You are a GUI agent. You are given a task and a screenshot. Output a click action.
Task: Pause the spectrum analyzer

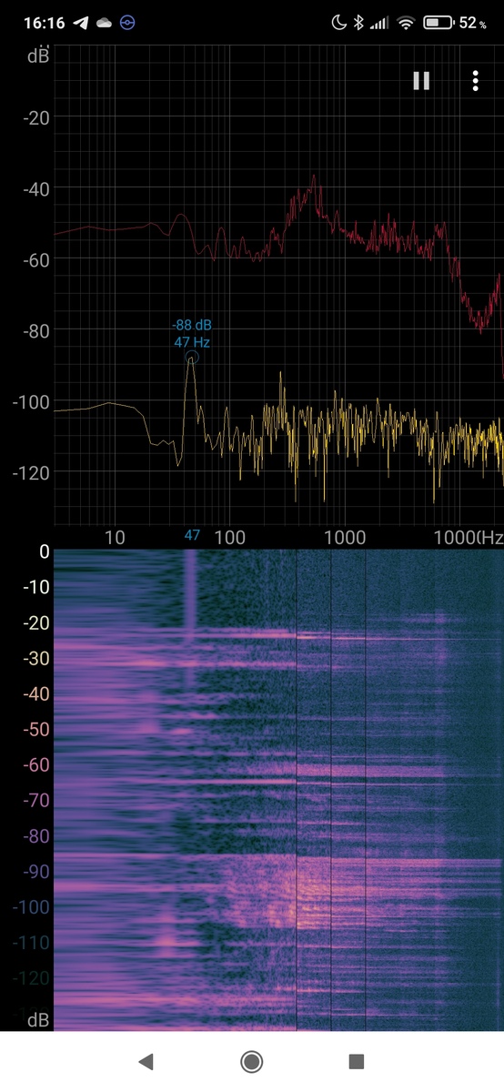421,81
